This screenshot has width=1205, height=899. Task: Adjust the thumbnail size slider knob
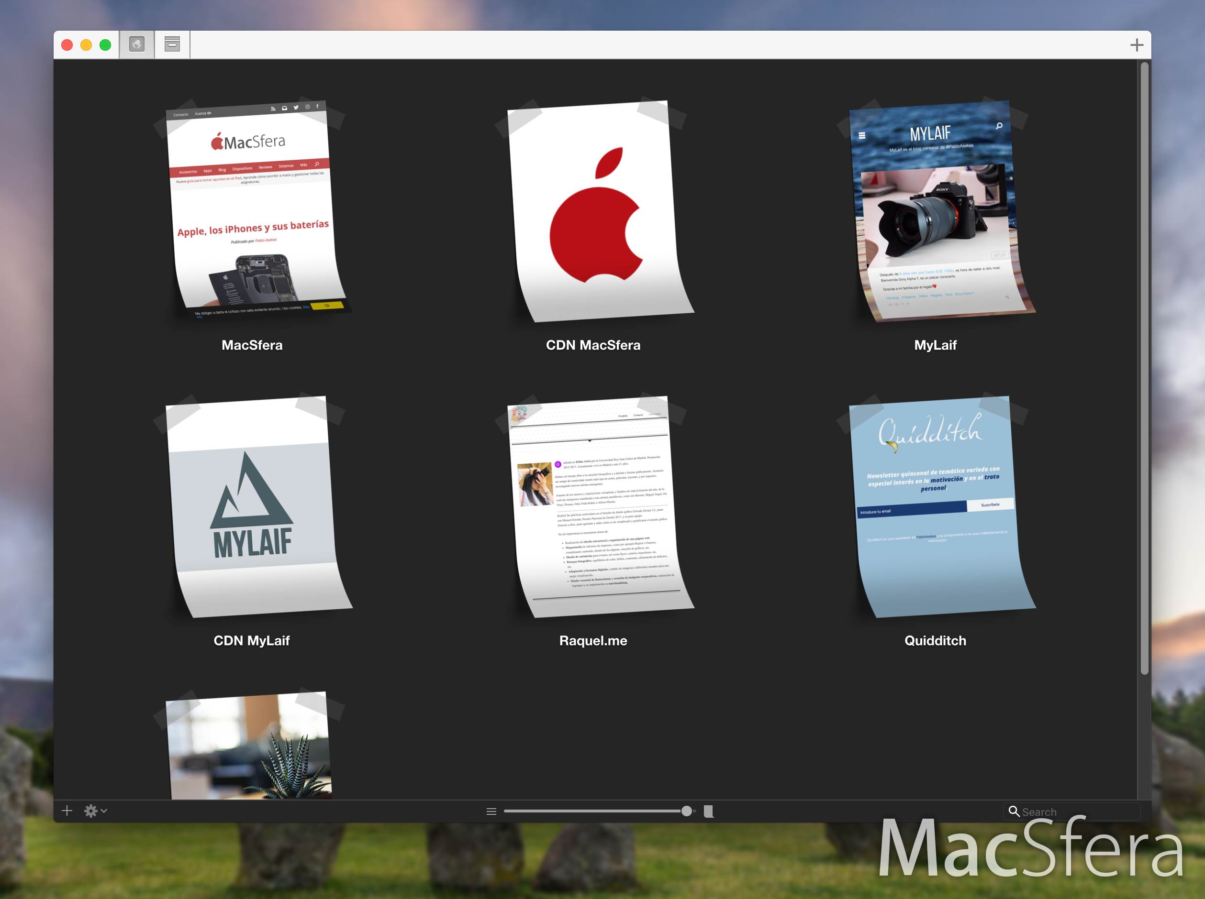click(687, 811)
